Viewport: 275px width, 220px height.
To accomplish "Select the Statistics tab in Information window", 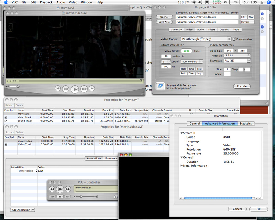I will tap(246, 123).
